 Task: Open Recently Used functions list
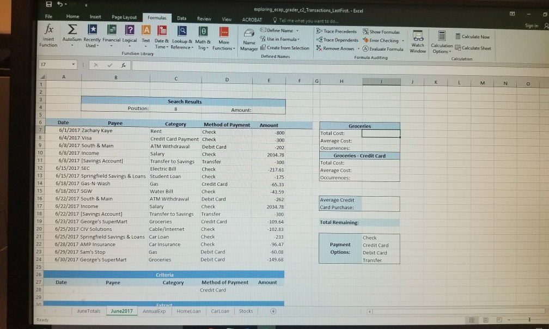91,36
